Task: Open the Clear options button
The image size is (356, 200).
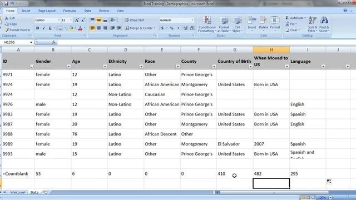Action: [x=293, y=30]
